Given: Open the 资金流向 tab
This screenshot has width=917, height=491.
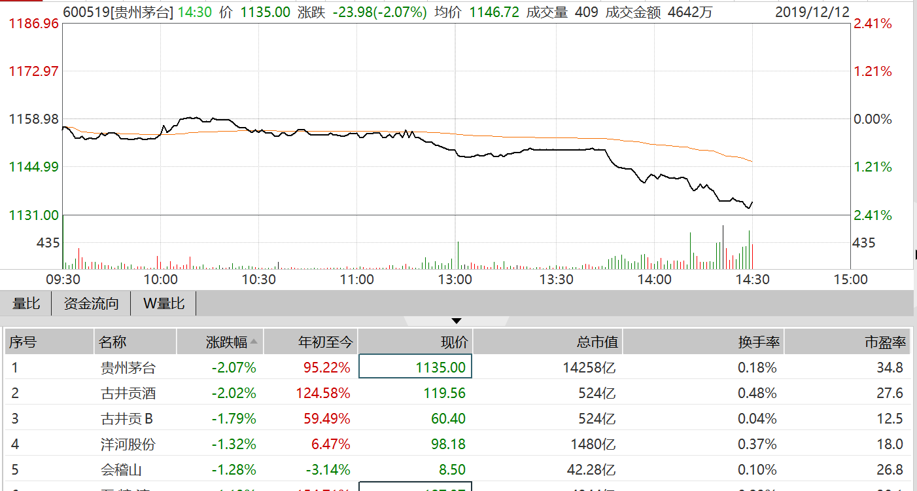Looking at the screenshot, I should click(x=91, y=304).
